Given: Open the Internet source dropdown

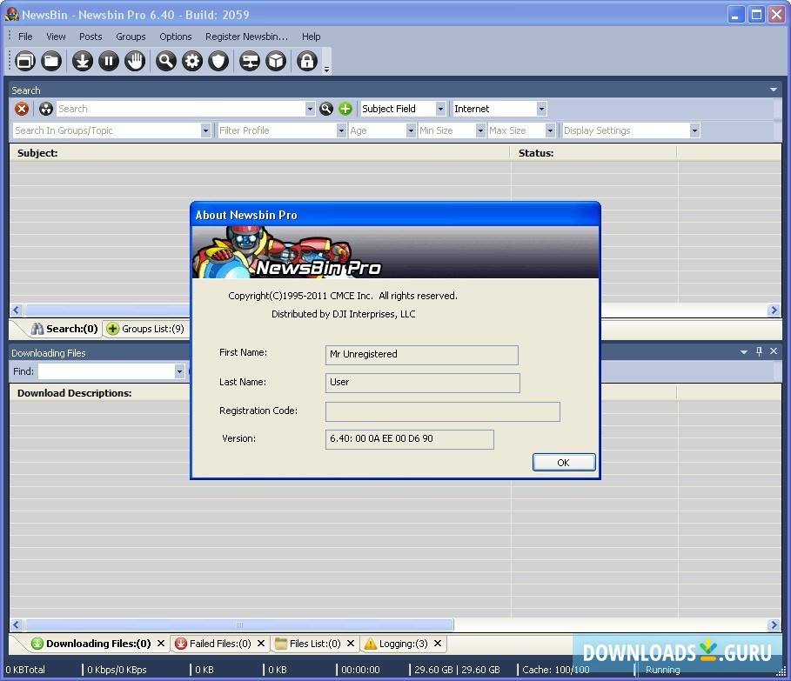Looking at the screenshot, I should pyautogui.click(x=541, y=109).
